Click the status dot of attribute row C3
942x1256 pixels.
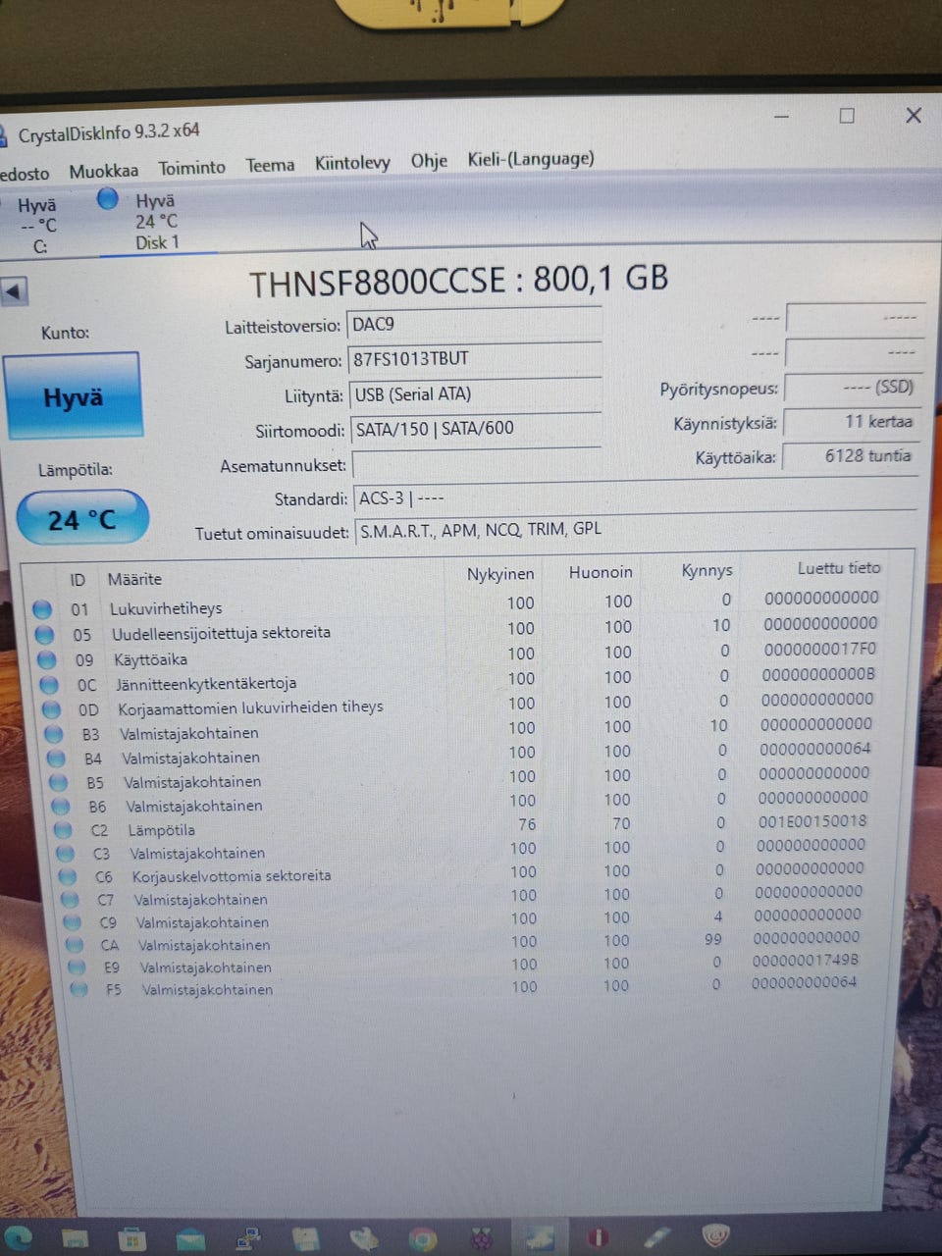[65, 854]
